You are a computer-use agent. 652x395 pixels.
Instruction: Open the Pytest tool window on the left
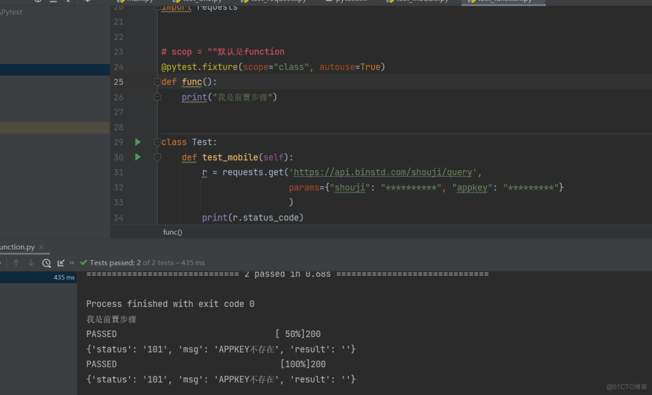tap(11, 12)
